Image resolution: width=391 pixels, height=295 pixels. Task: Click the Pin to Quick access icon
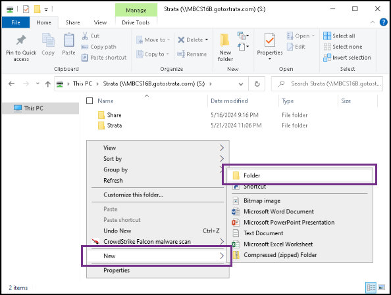(21, 40)
